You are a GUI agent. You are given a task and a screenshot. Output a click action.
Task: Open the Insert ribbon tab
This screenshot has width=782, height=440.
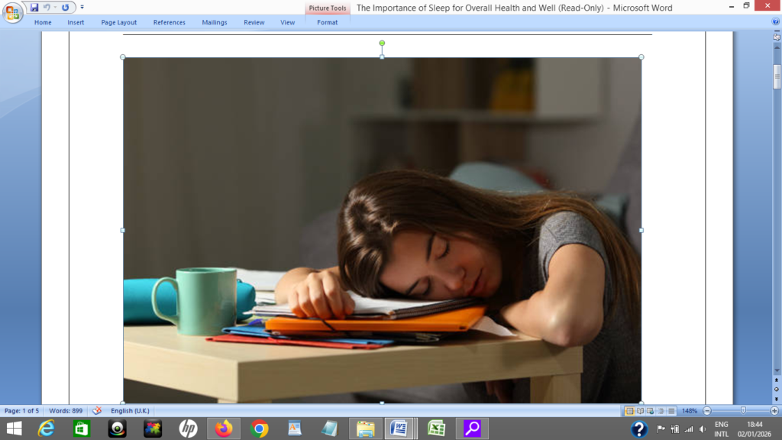[x=76, y=22]
